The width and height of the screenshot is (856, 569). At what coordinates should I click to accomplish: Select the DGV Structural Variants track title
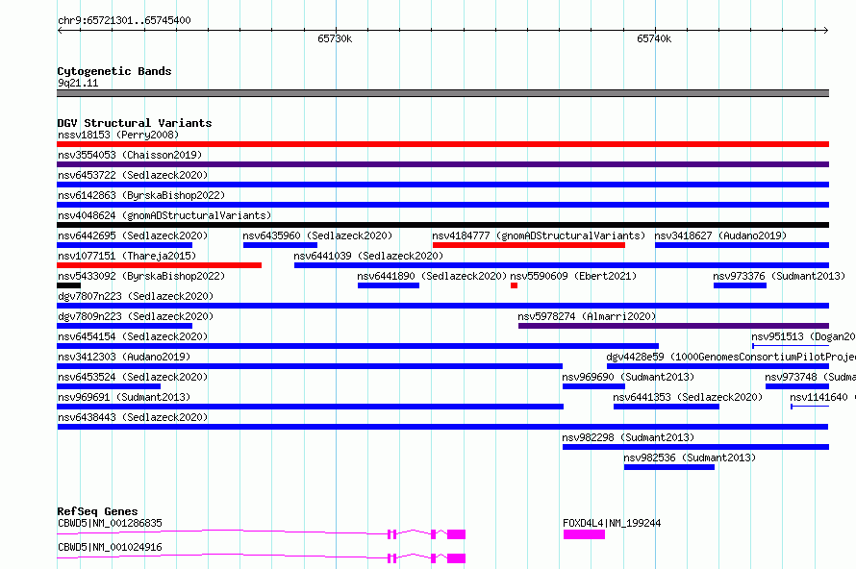[135, 123]
